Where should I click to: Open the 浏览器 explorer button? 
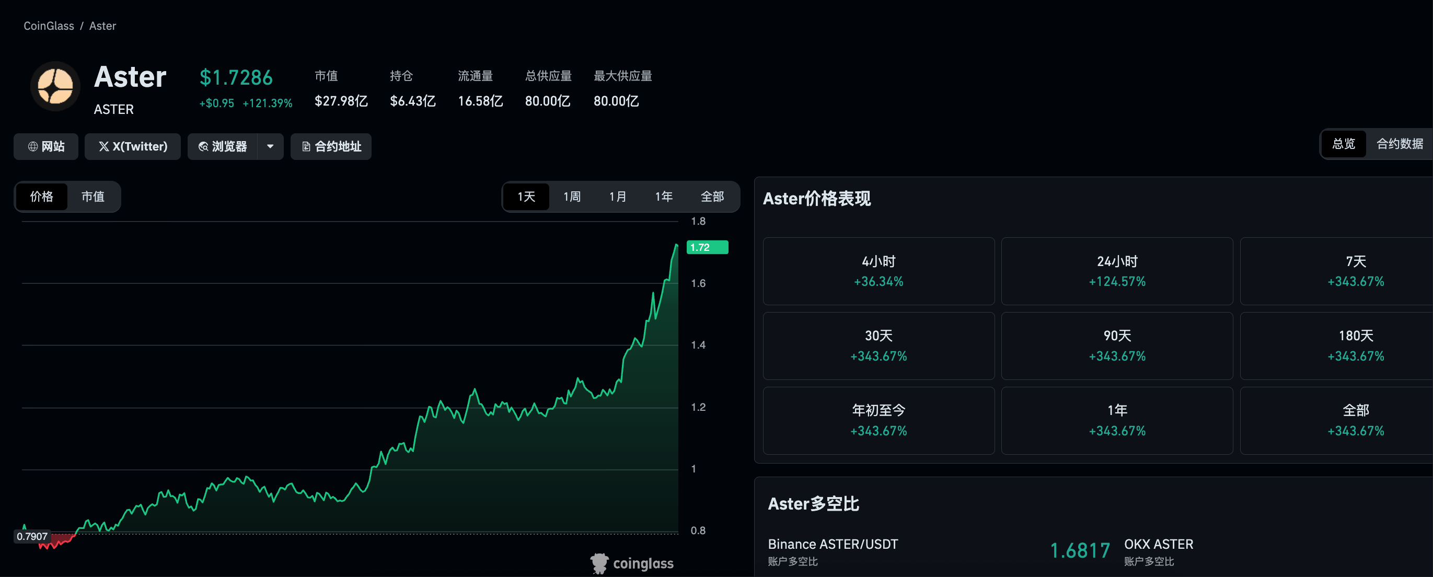click(x=223, y=146)
